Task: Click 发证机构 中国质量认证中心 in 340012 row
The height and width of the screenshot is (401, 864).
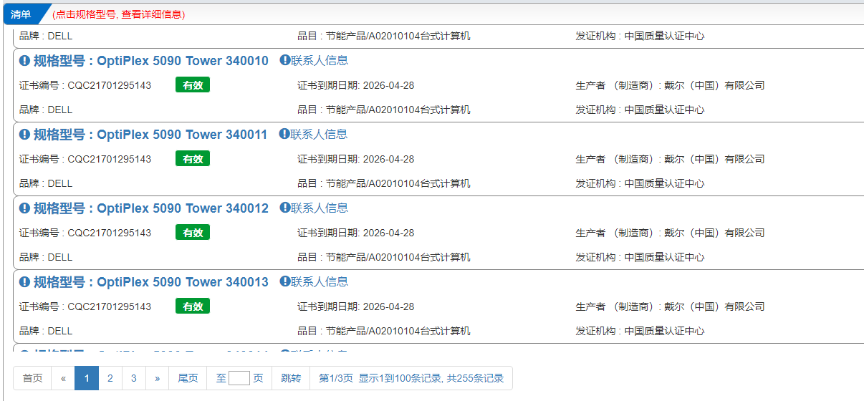Action: [640, 258]
